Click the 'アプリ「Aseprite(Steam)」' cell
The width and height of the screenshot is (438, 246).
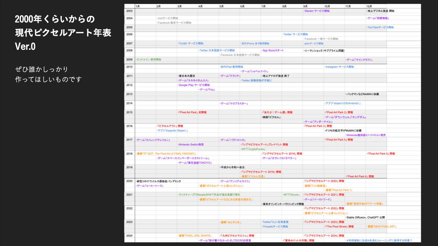(172, 131)
